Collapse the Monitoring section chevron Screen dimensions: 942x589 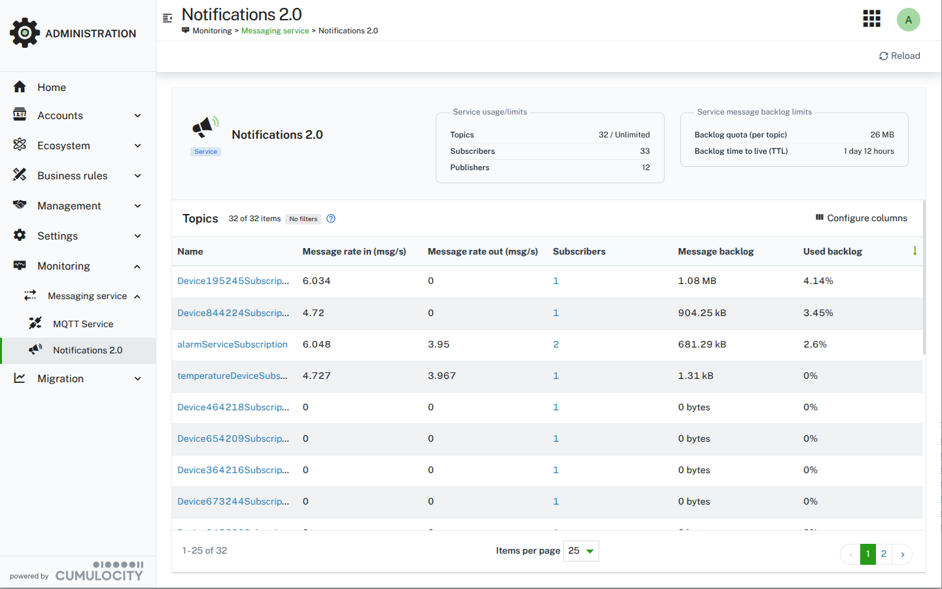point(137,266)
